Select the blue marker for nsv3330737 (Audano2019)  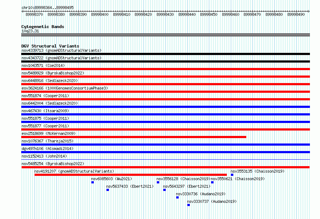[188, 205]
